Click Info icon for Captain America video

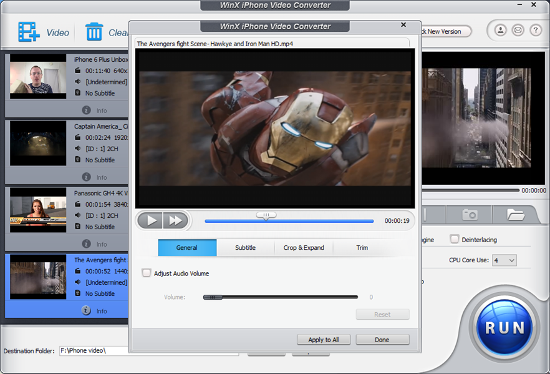86,177
